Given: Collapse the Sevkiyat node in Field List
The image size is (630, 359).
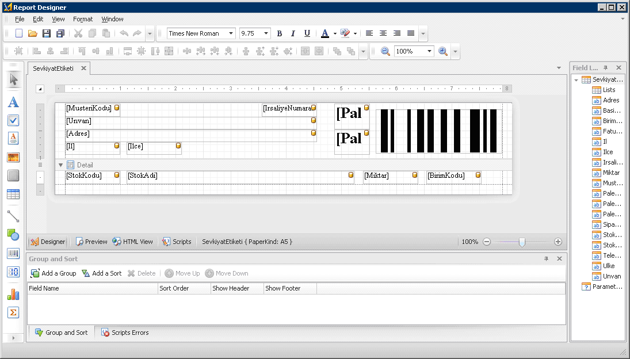Looking at the screenshot, I should pyautogui.click(x=576, y=80).
